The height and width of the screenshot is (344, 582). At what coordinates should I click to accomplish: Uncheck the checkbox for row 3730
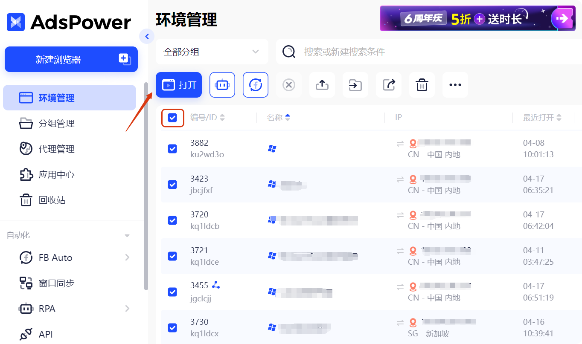(172, 327)
